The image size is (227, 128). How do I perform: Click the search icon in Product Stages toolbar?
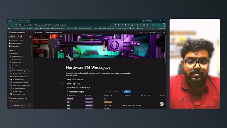tap(117, 92)
